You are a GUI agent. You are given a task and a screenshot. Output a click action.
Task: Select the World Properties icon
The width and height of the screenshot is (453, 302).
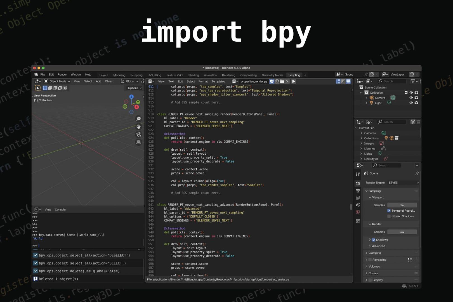(358, 212)
